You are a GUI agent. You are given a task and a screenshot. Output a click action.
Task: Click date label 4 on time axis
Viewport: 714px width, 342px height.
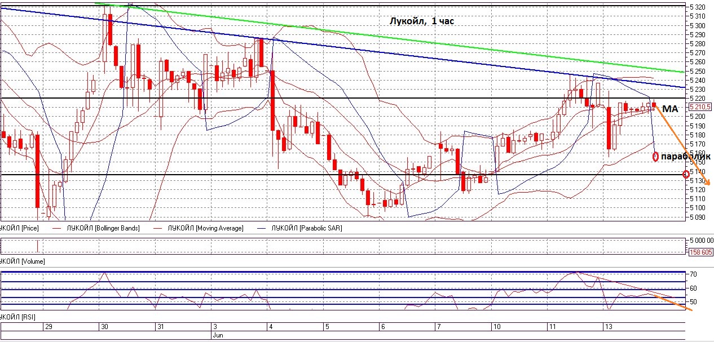pyautogui.click(x=271, y=327)
